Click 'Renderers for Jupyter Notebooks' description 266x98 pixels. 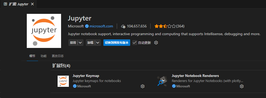208,81
